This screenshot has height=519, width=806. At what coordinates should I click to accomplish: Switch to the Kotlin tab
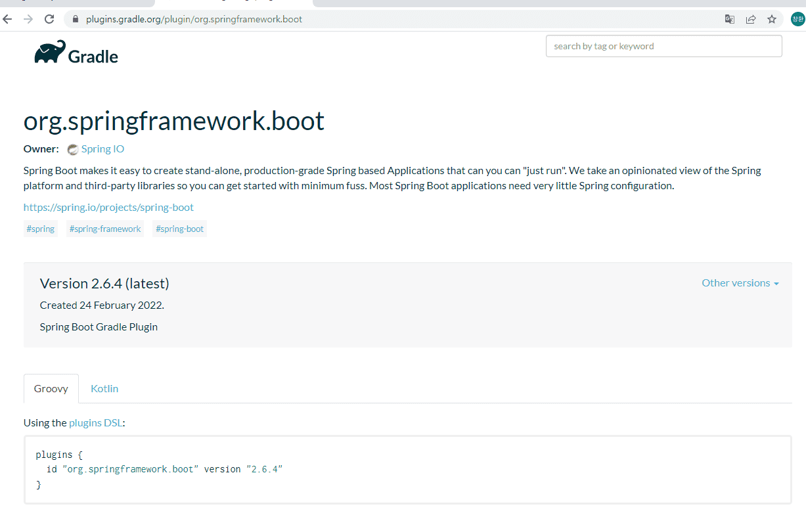click(x=104, y=388)
